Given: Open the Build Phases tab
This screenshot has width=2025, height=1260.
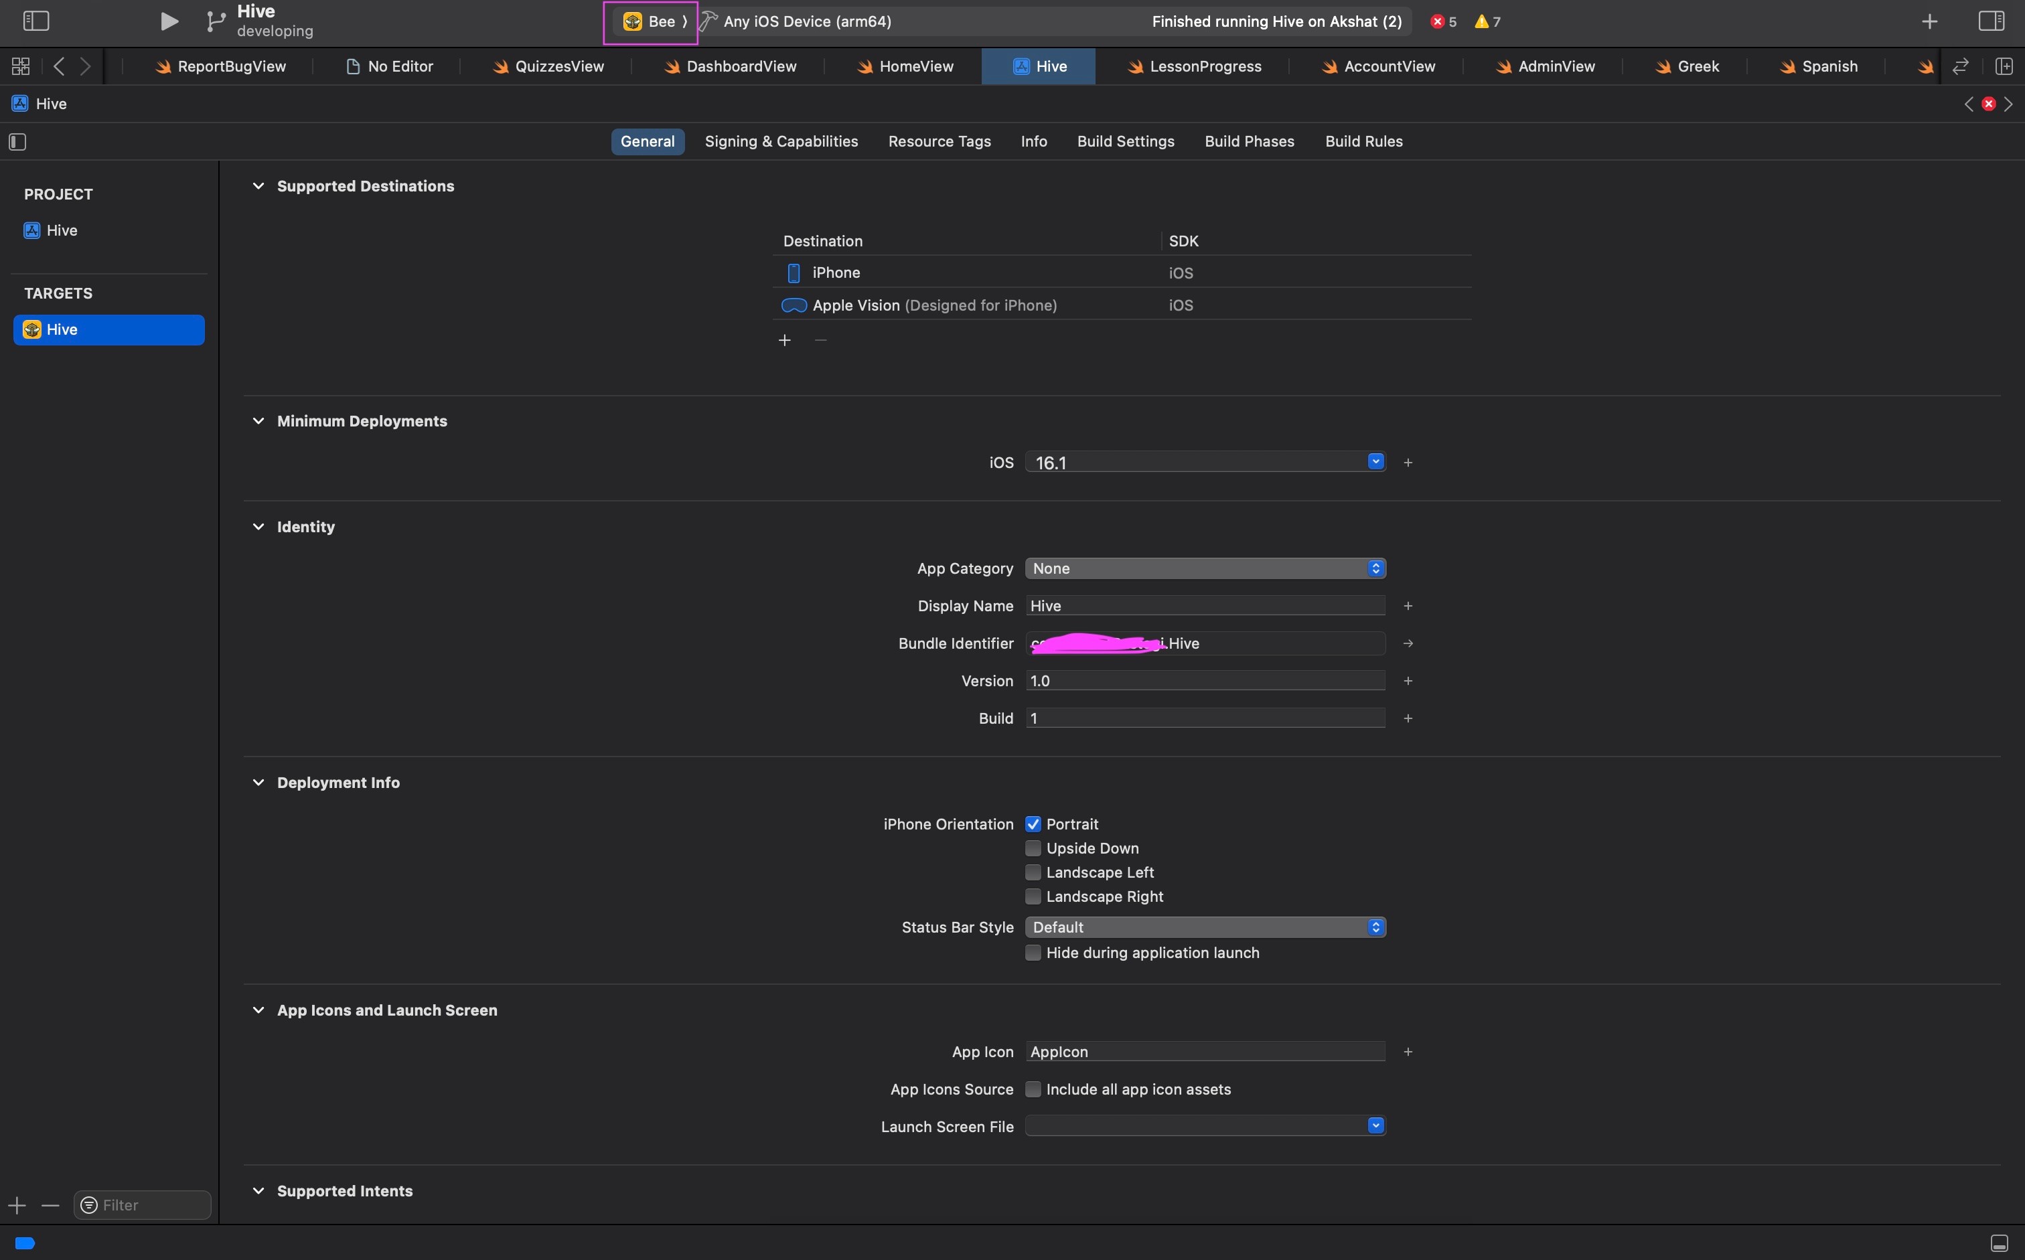Looking at the screenshot, I should [x=1249, y=142].
